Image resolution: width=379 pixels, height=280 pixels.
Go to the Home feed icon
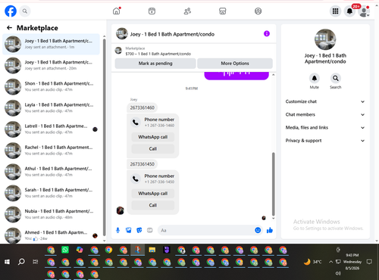pos(117,11)
